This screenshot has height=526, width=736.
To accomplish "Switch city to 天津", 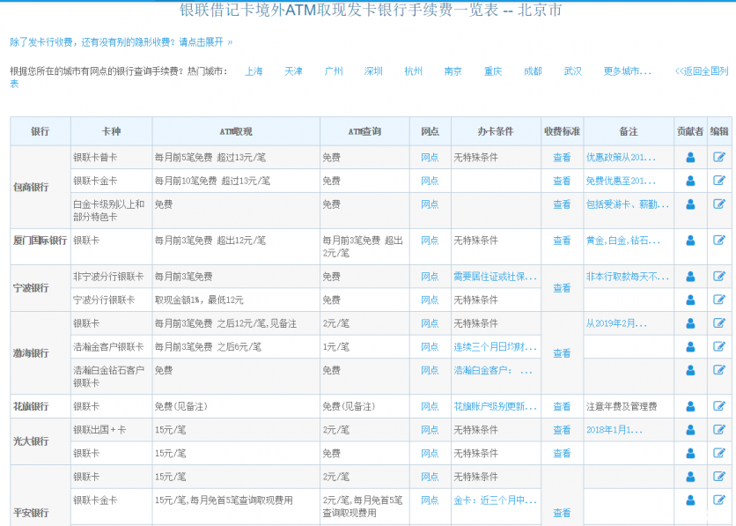I will pos(293,71).
